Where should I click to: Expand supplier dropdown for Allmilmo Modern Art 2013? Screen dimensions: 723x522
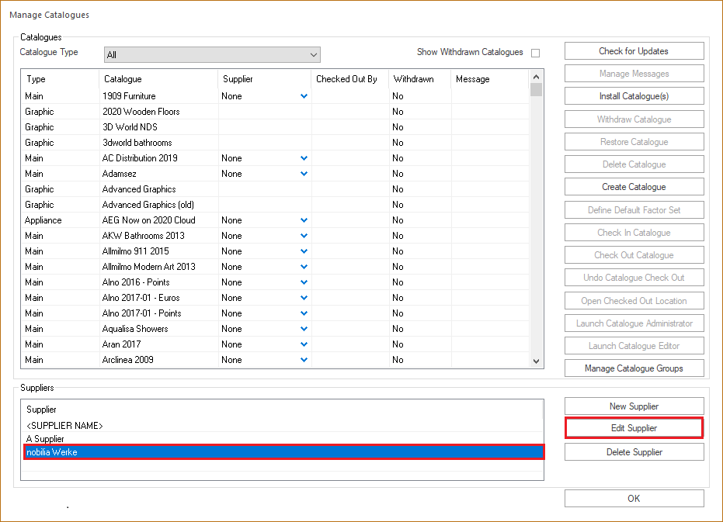[x=304, y=267]
